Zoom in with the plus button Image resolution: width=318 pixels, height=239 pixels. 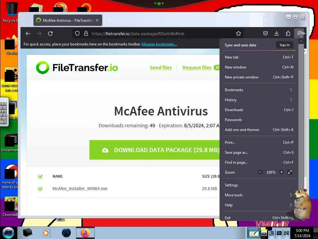coord(281,172)
